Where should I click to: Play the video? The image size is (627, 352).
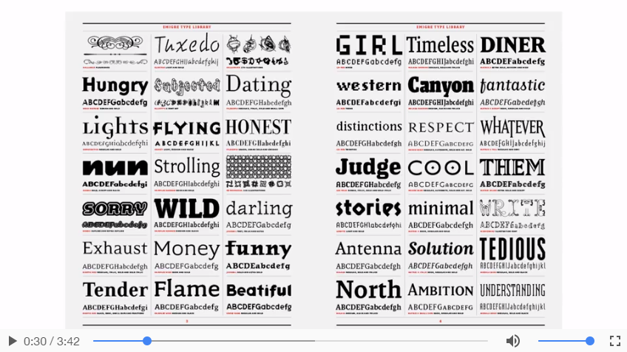(x=13, y=341)
